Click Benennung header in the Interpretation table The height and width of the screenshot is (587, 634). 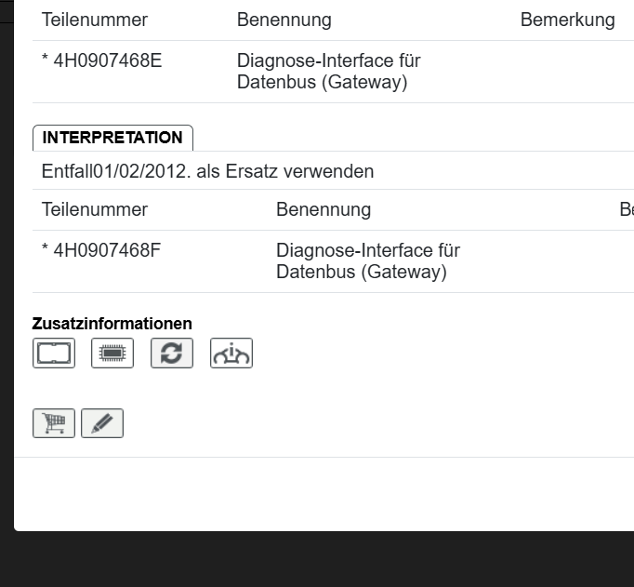pos(323,209)
